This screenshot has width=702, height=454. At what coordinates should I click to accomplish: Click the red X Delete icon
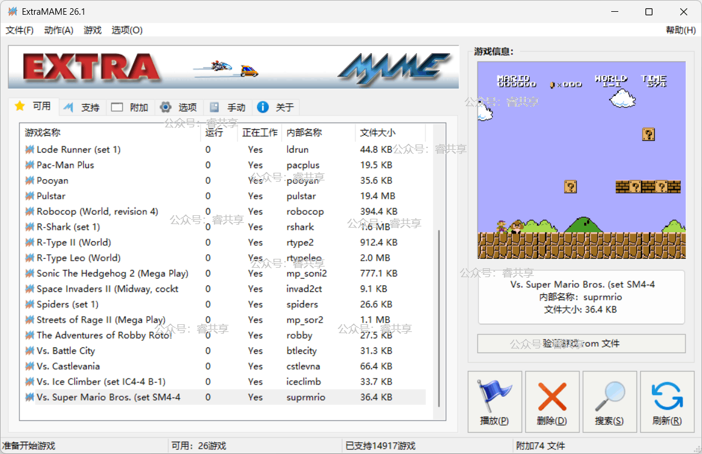coord(552,396)
